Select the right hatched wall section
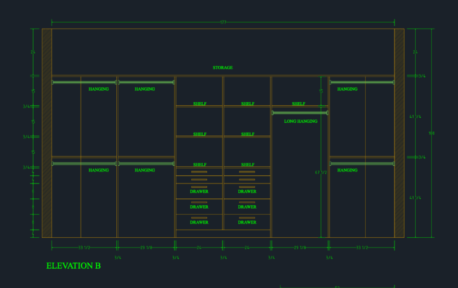This screenshot has width=458, height=288. tap(399, 133)
